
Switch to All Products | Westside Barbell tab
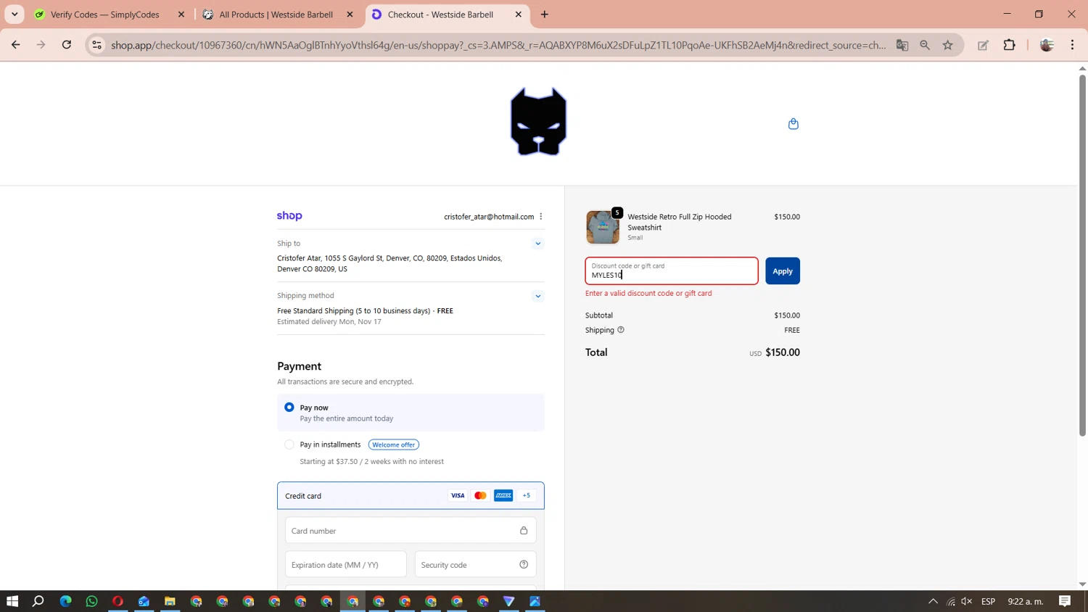pyautogui.click(x=276, y=15)
